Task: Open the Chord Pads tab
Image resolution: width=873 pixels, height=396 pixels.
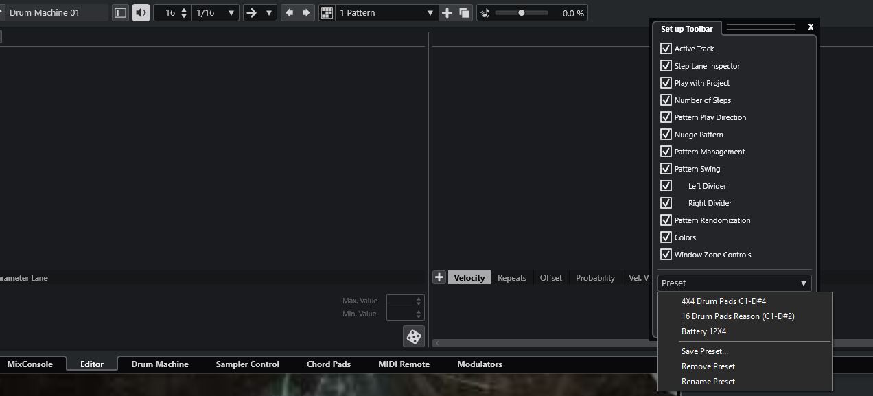Action: 329,364
